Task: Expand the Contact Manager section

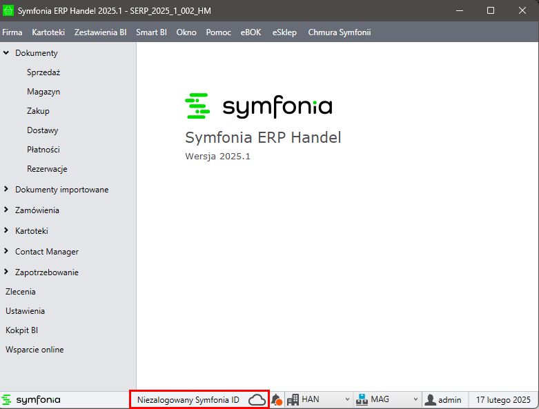Action: (6, 251)
